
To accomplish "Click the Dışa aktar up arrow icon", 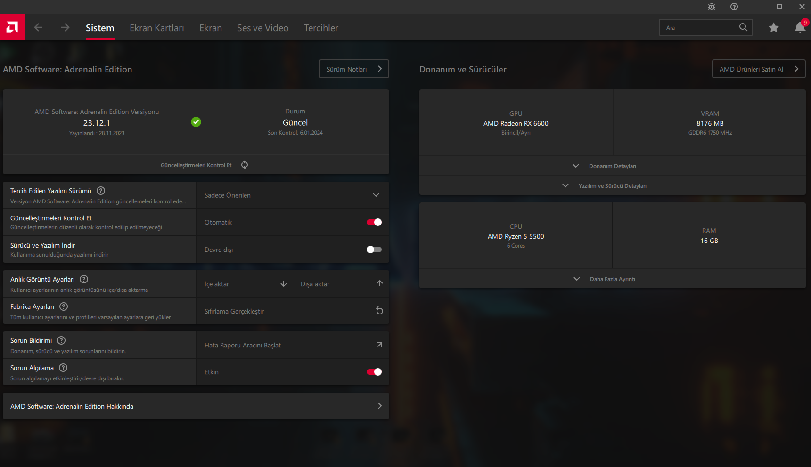I will click(x=380, y=283).
